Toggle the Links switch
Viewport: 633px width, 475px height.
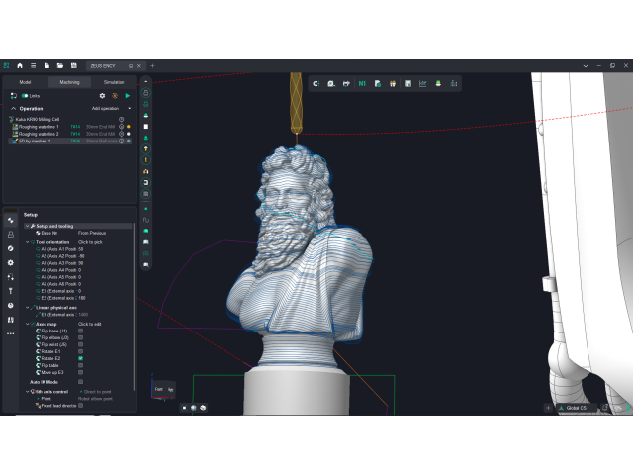coord(25,95)
